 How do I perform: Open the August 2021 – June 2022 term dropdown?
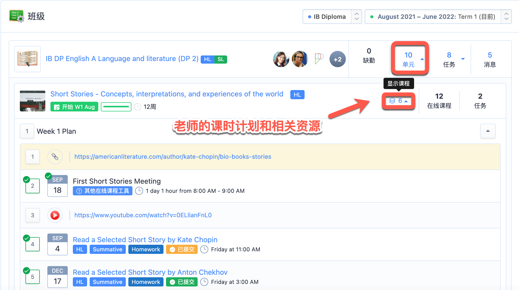(438, 17)
